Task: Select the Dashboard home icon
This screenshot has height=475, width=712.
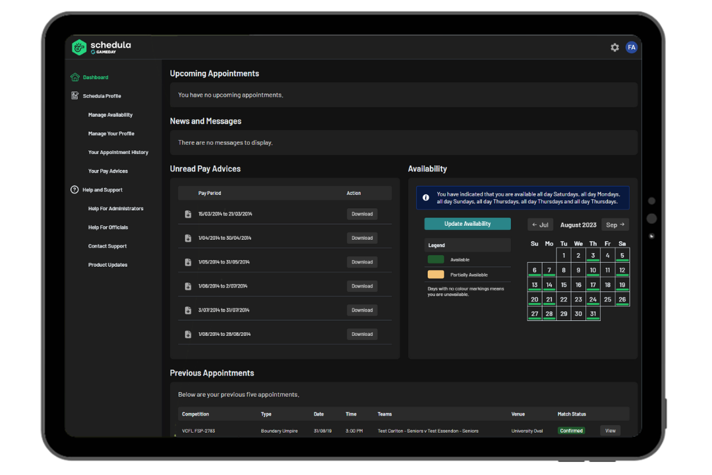Action: click(74, 76)
